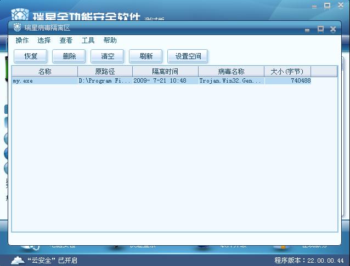
Task: Open the 选择 menu
Action: [44, 41]
